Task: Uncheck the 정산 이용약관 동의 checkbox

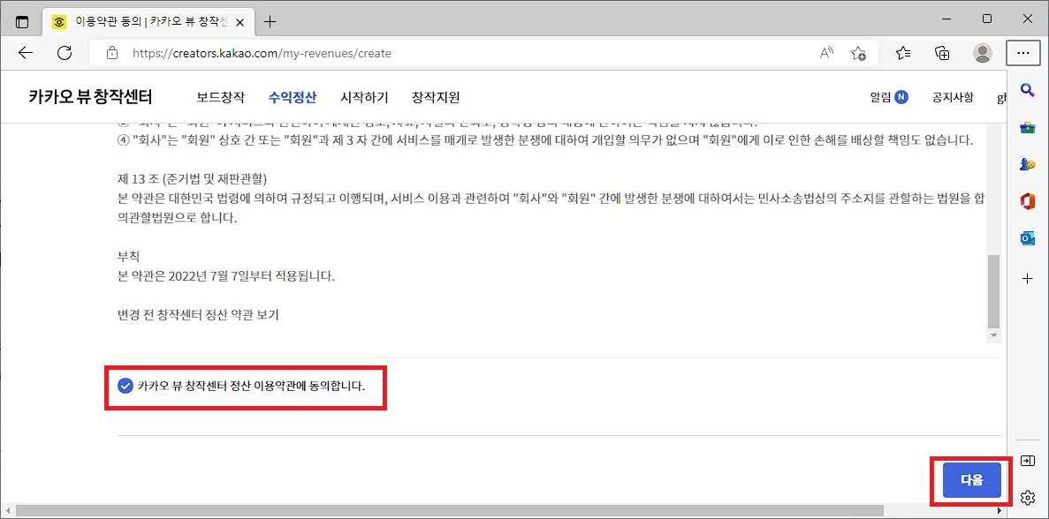Action: click(x=125, y=386)
